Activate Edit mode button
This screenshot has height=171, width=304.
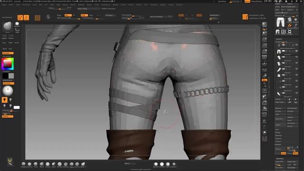20,18
